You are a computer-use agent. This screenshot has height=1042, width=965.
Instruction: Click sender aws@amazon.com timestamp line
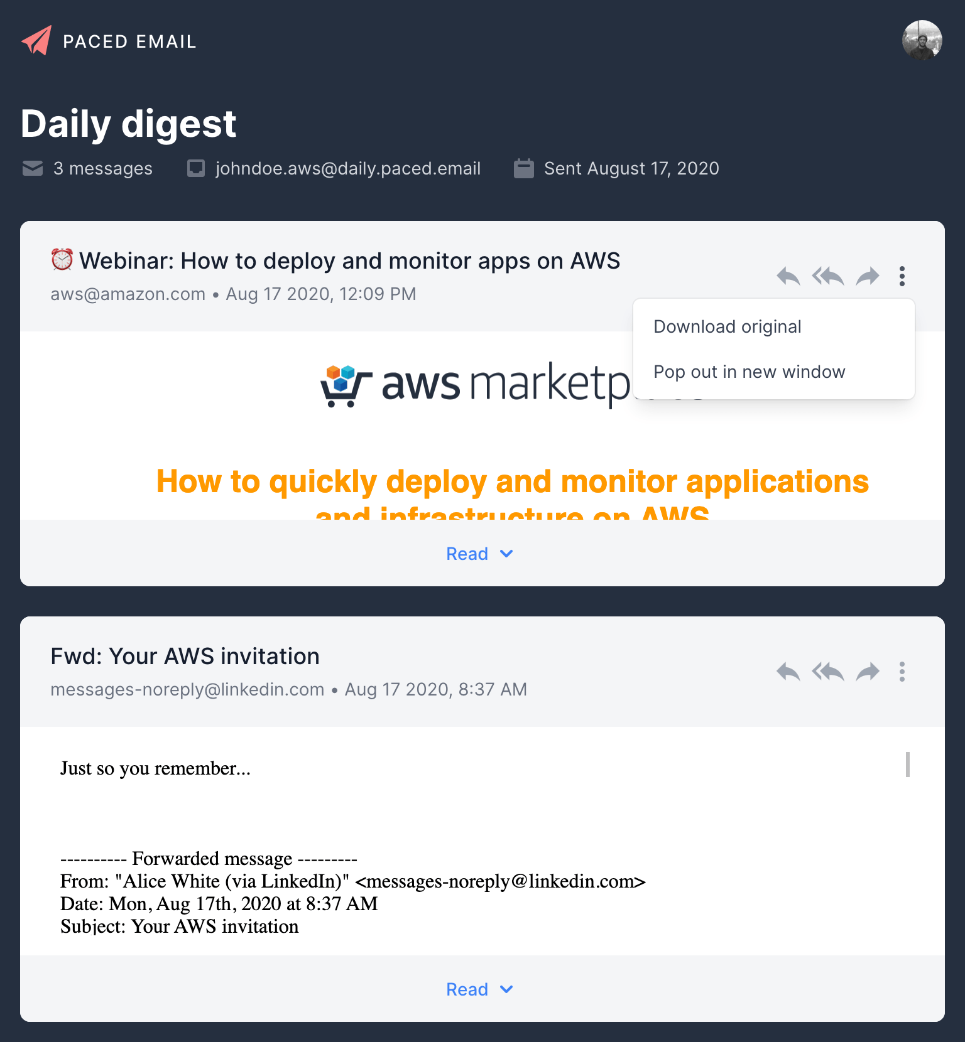point(233,294)
